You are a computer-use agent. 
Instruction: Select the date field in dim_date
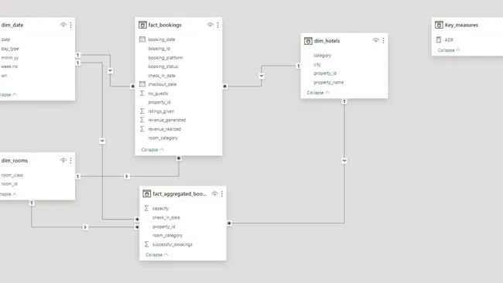pos(5,39)
